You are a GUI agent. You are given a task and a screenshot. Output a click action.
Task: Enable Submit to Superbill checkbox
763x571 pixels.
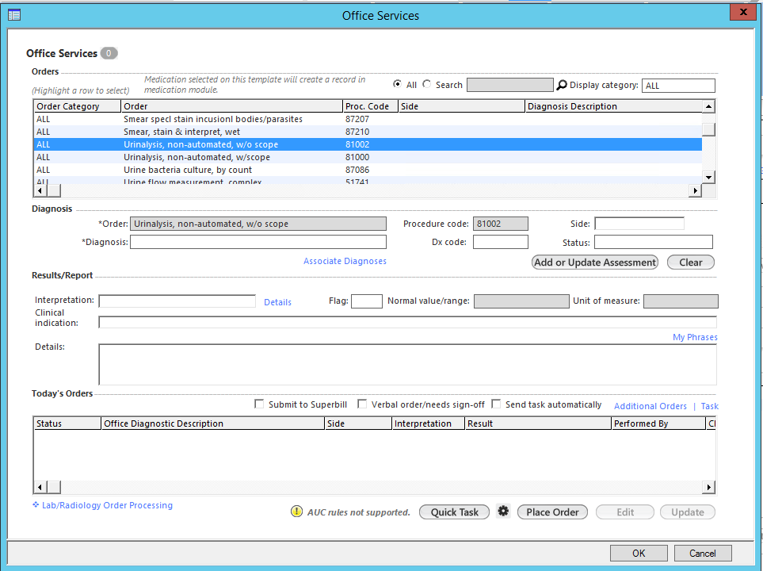coord(259,404)
